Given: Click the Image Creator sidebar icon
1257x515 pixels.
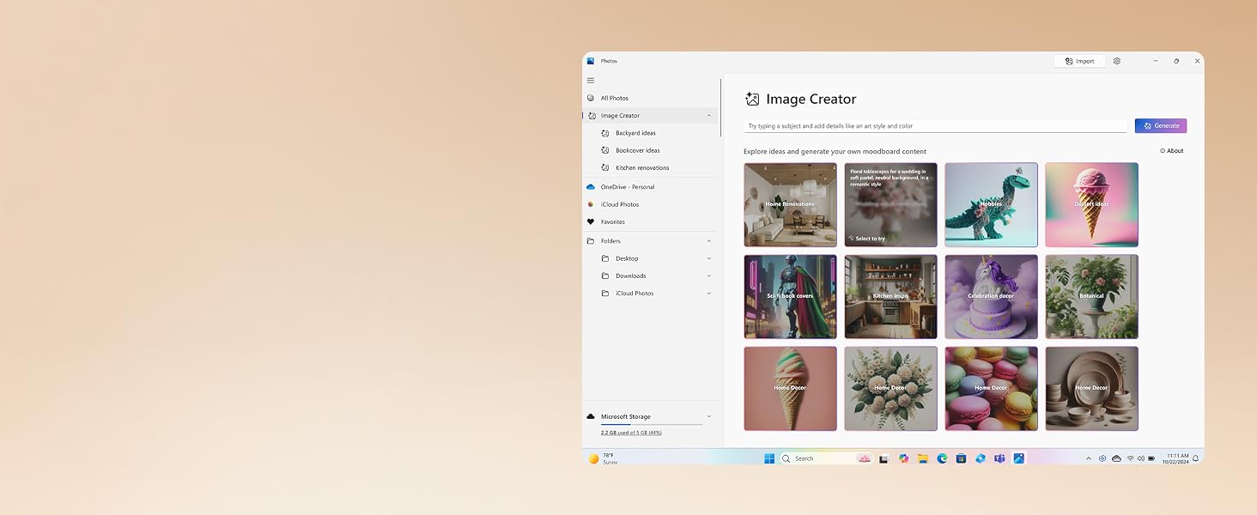Looking at the screenshot, I should tap(591, 115).
